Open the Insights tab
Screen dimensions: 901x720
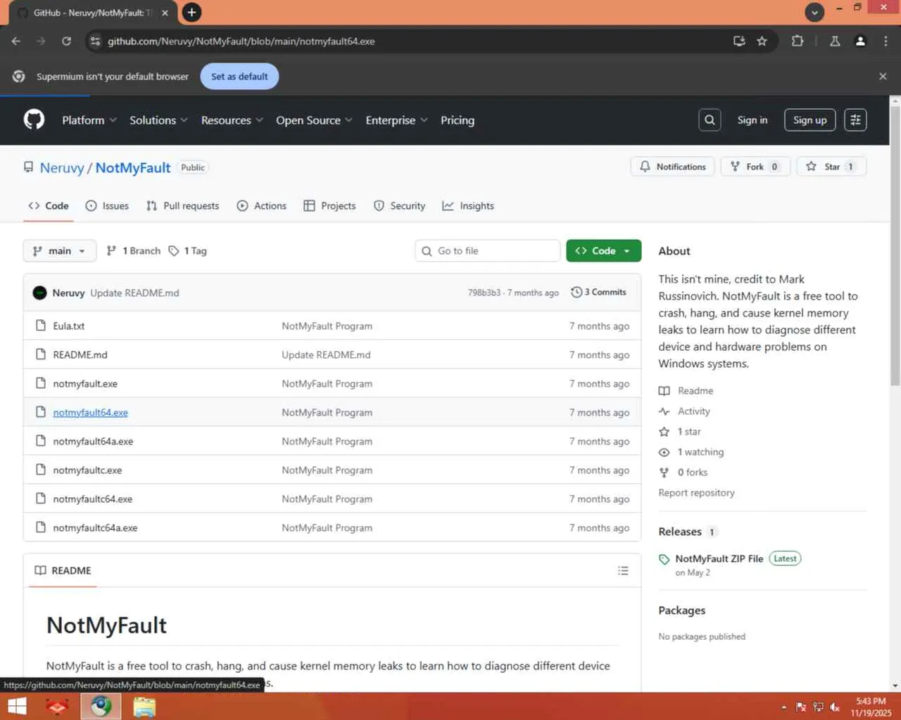click(468, 206)
